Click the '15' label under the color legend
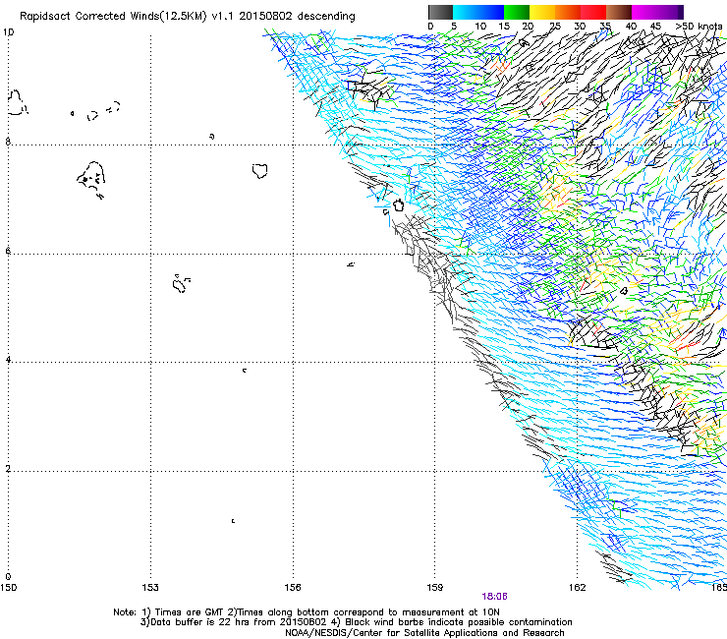Screen dimensions: 727x639 point(504,27)
